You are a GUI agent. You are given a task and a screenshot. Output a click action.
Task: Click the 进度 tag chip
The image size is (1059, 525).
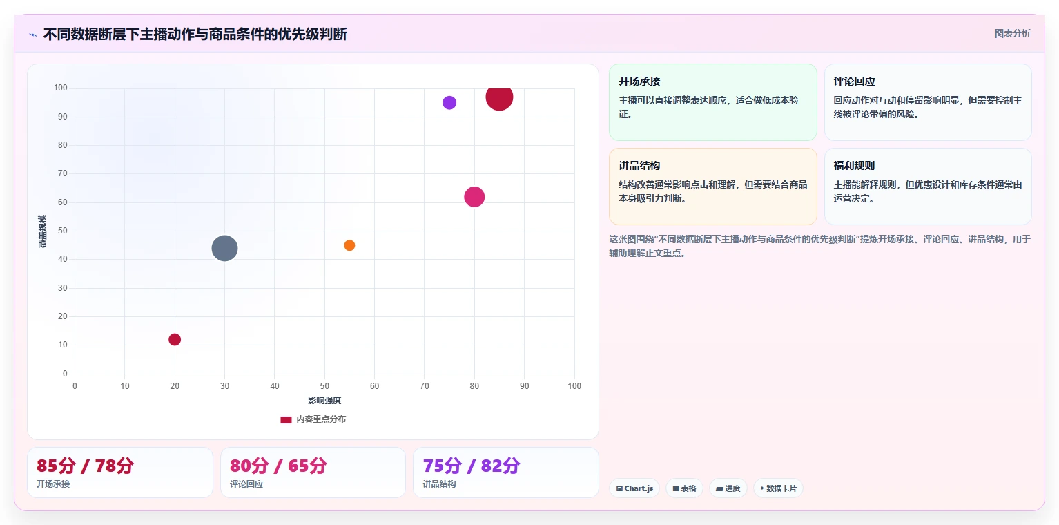pos(728,488)
